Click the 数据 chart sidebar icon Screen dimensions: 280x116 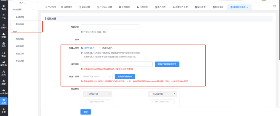[x=4, y=35]
